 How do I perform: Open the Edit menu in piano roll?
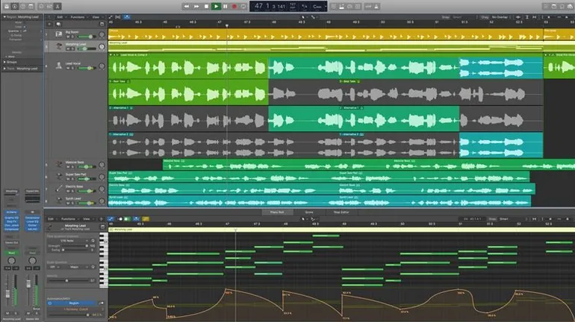(x=51, y=219)
